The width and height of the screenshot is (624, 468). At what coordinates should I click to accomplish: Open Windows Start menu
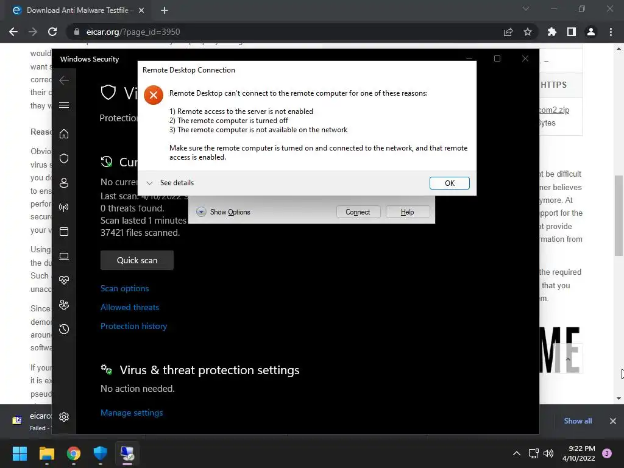tap(19, 453)
